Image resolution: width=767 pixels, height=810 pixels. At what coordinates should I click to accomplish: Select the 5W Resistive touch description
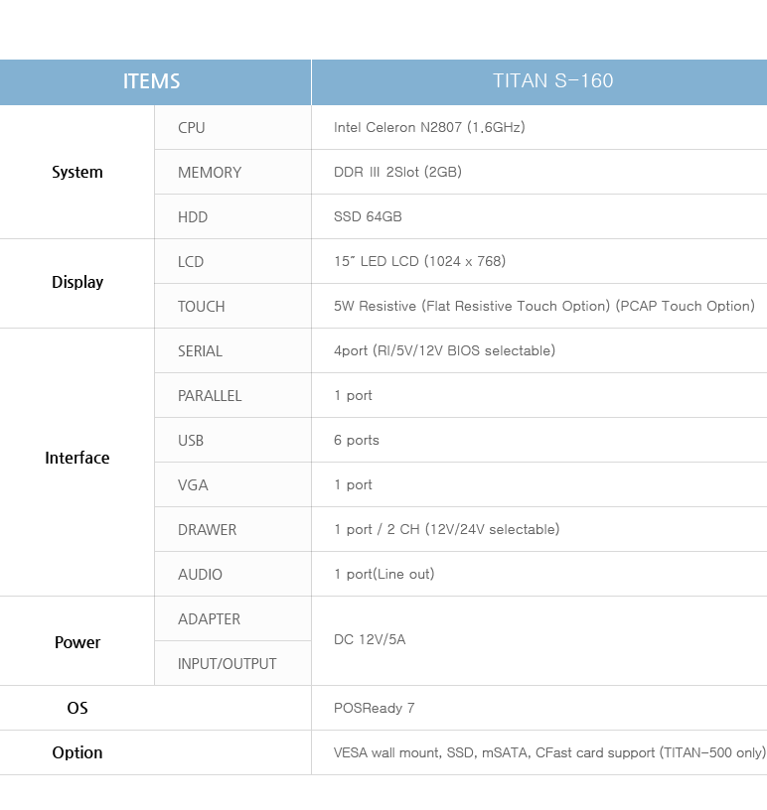[544, 306]
